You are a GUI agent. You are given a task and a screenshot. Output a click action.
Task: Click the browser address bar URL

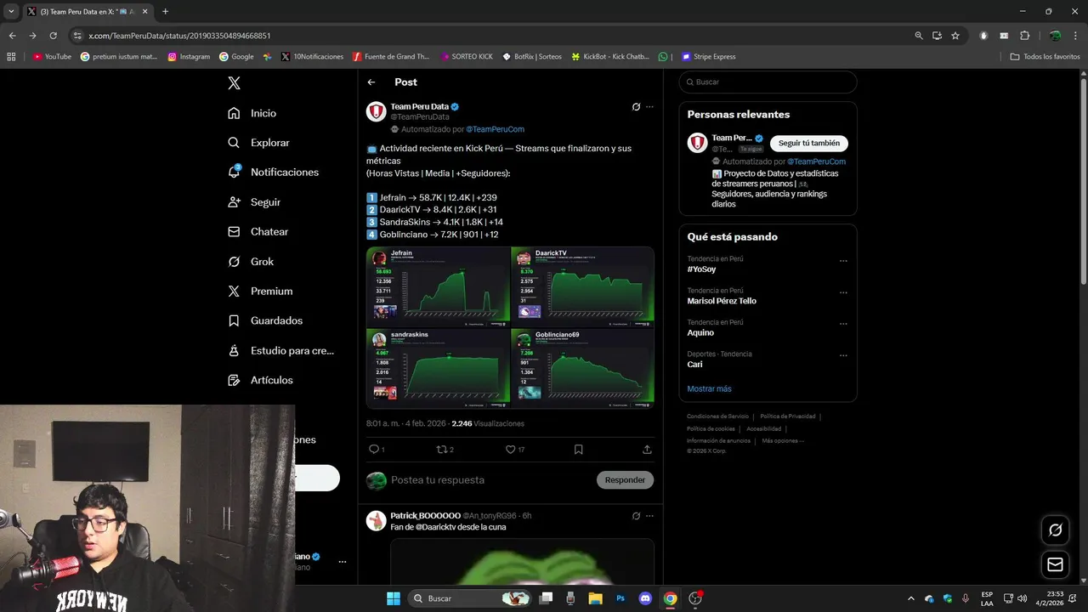coord(179,36)
